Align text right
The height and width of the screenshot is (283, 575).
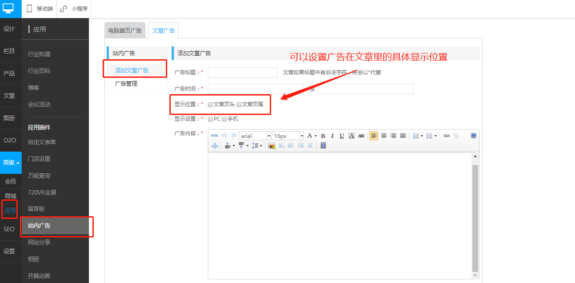393,136
